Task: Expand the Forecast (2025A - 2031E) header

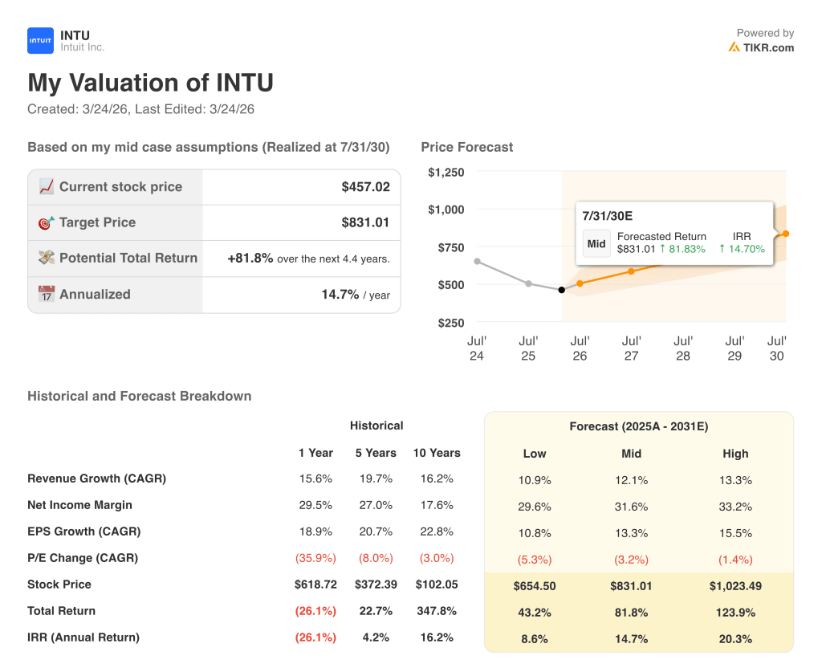Action: tap(638, 426)
